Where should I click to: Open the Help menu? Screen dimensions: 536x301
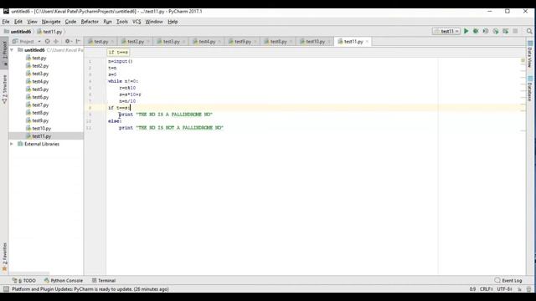173,22
